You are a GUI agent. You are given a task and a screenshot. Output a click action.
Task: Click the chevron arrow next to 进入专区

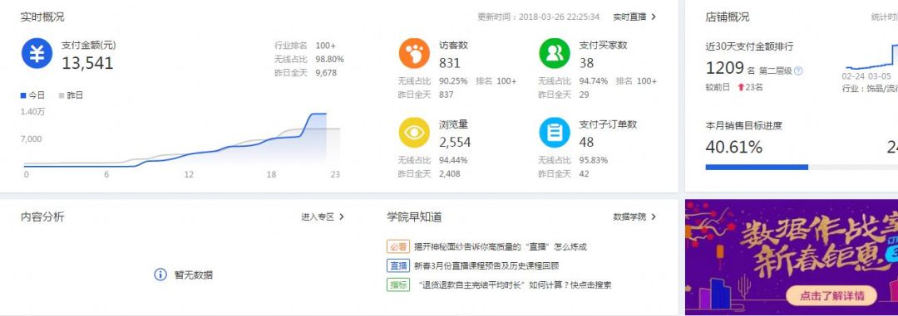point(342,217)
